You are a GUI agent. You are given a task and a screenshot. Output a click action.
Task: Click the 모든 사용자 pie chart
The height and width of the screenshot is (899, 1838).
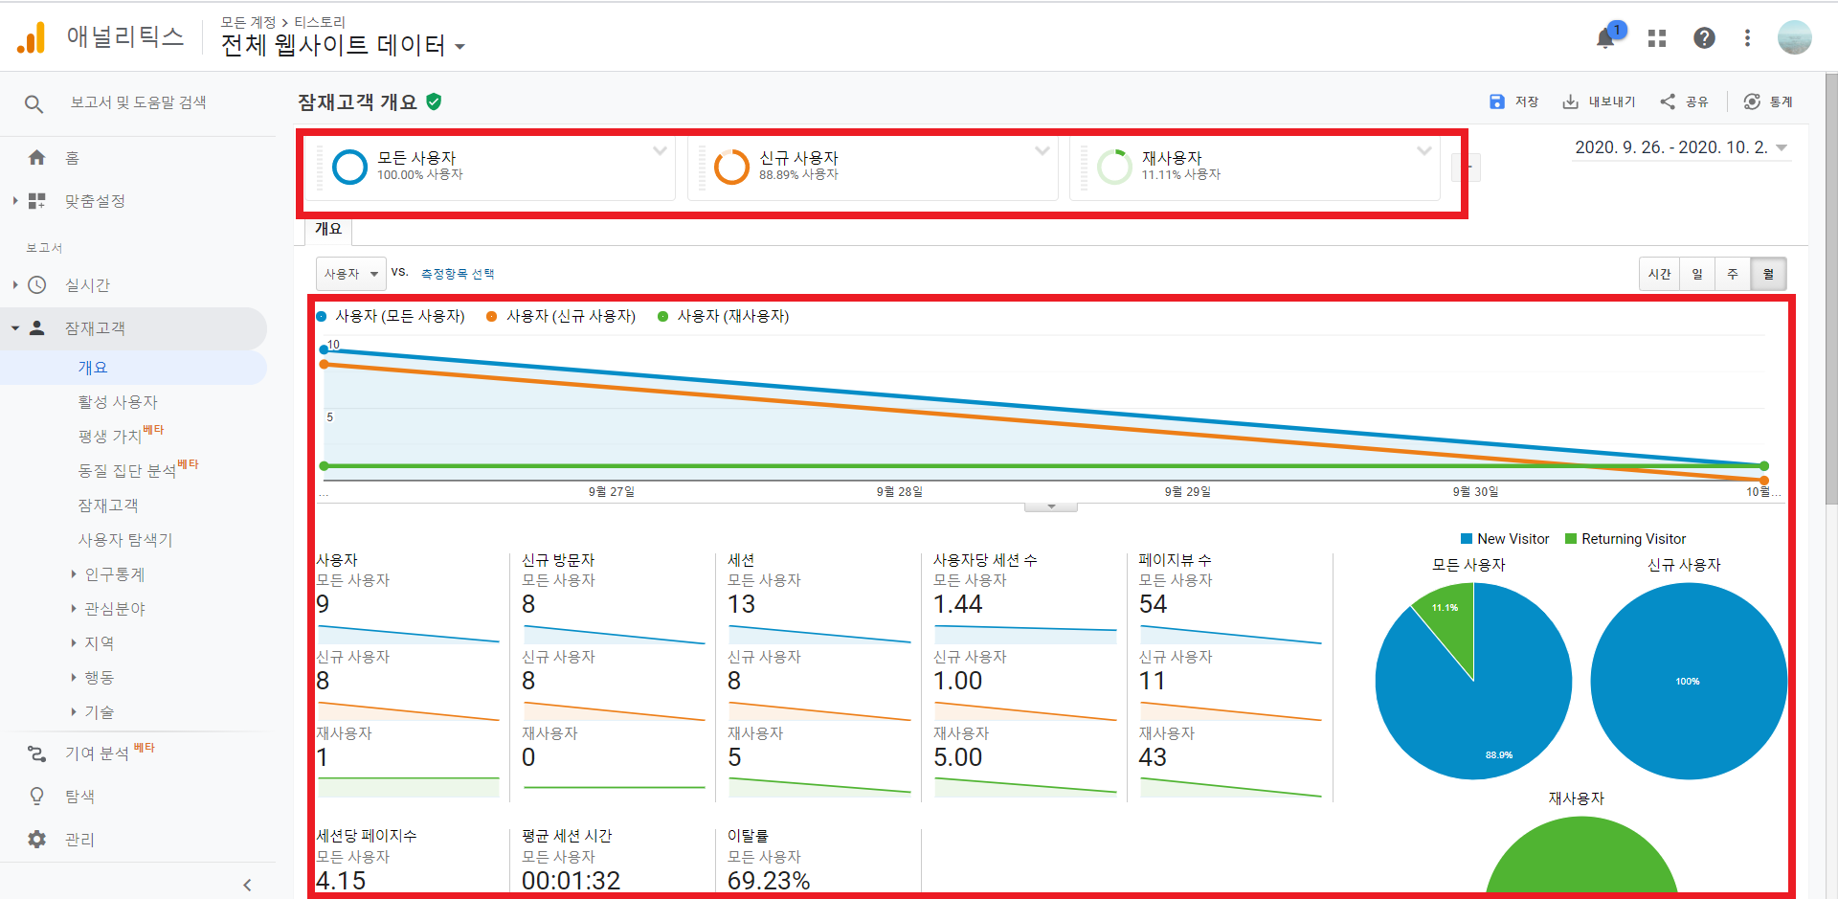[x=1473, y=681]
